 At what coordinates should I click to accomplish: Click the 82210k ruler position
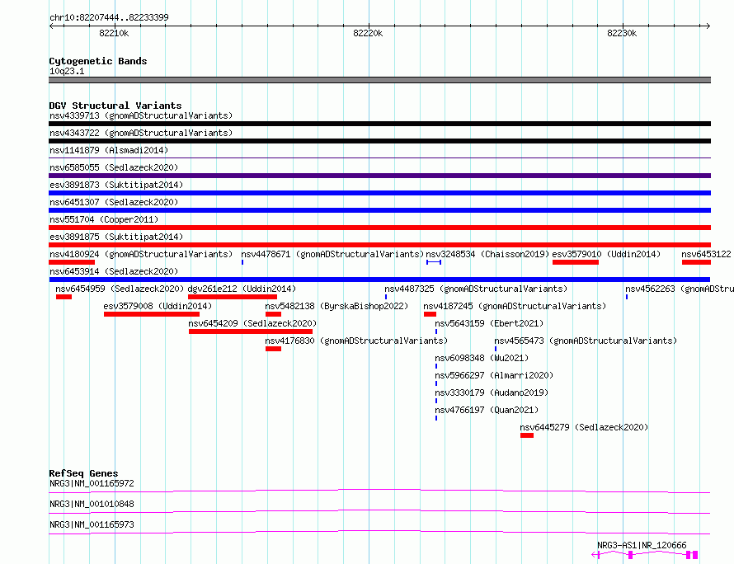tap(114, 33)
